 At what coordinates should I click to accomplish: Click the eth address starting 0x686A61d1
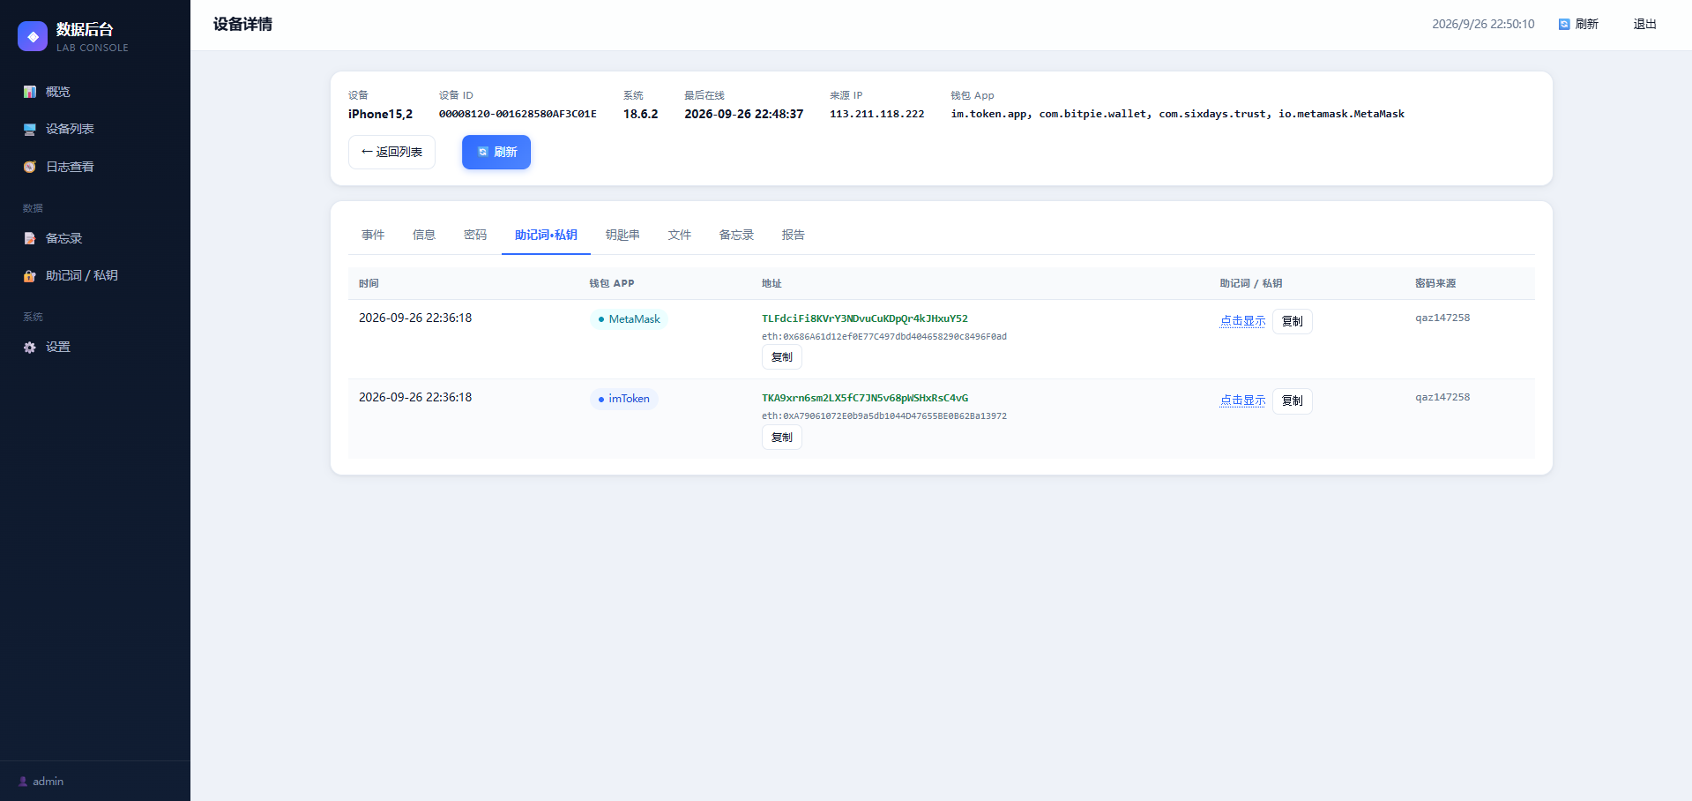[x=884, y=336]
